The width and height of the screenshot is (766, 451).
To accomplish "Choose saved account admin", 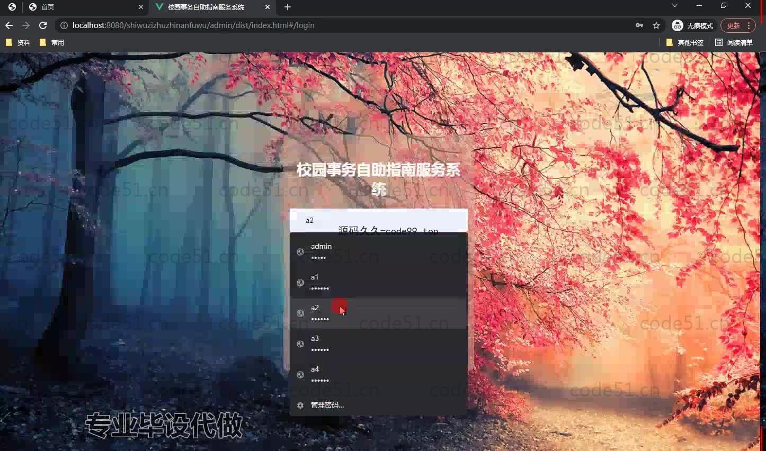I will click(379, 251).
